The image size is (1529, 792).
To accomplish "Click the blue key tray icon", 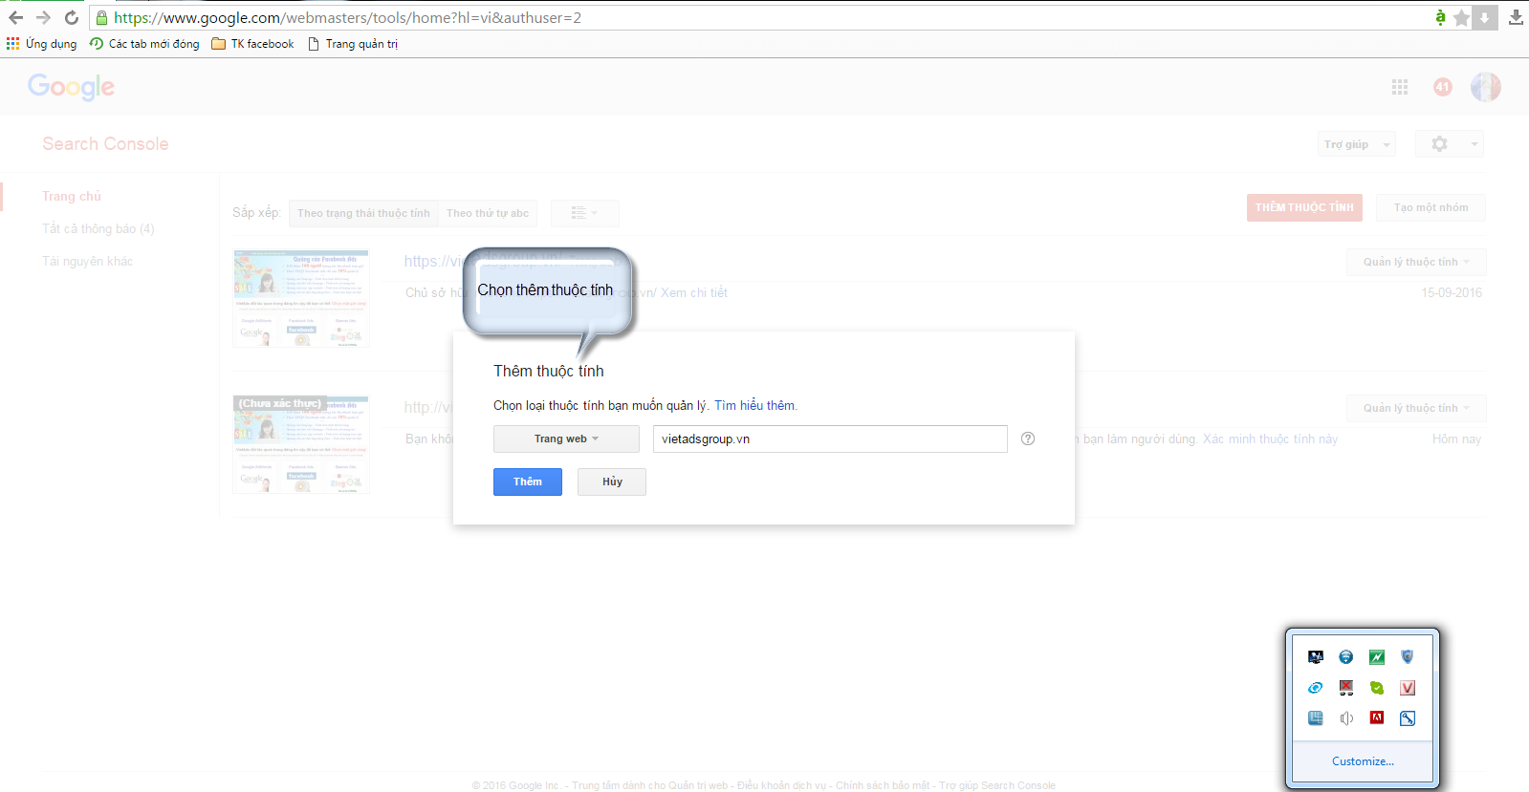I will [1408, 718].
